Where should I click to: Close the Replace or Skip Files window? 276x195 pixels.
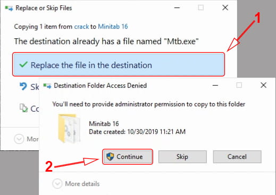click(x=225, y=7)
